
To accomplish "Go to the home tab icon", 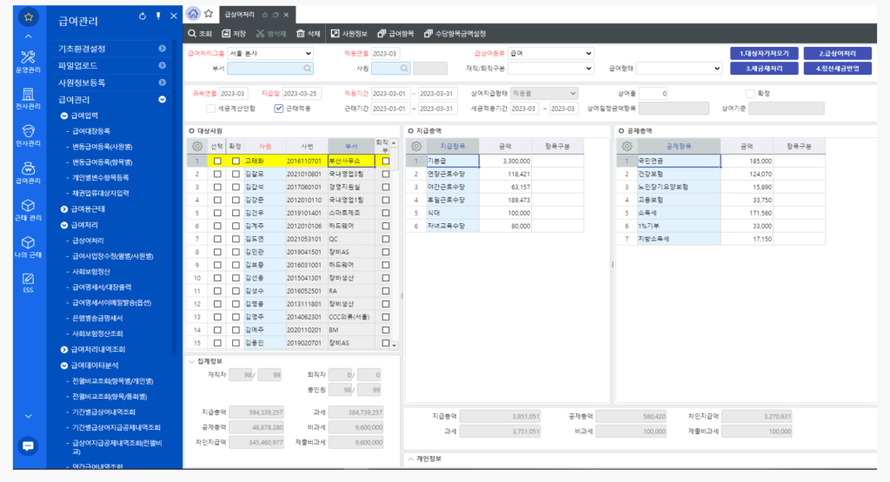I will [193, 14].
